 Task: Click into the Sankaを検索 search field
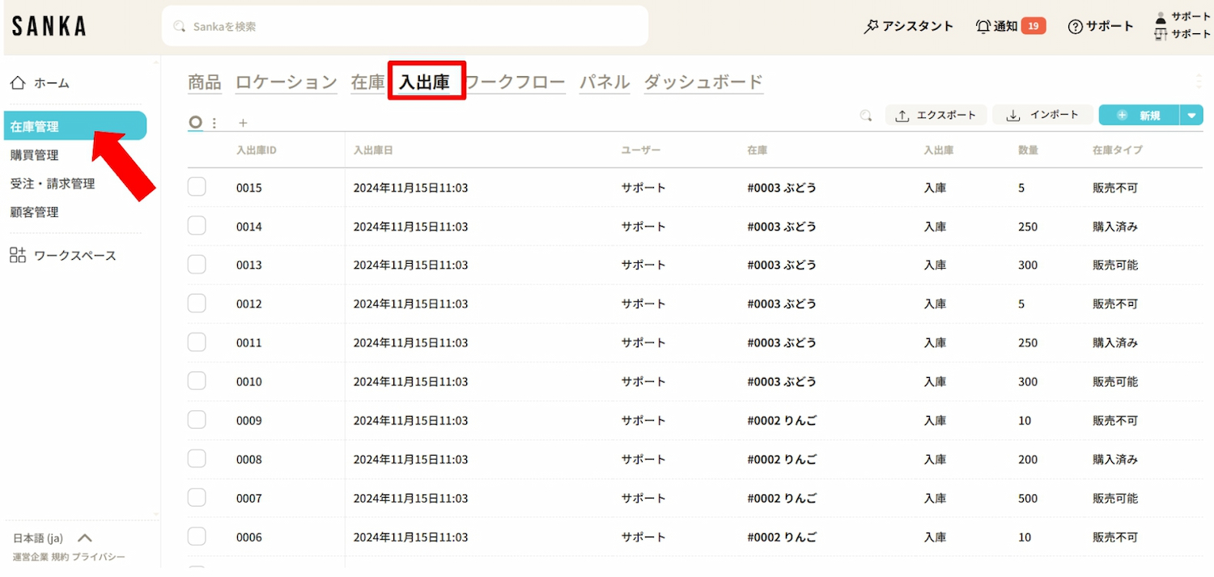(405, 27)
